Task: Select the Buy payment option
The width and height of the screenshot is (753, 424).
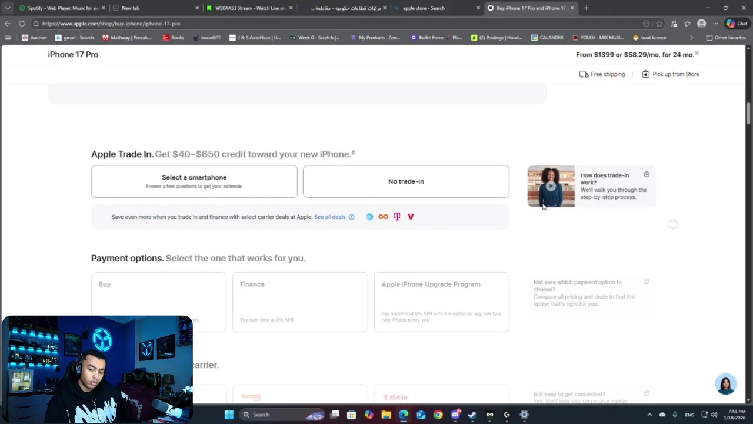Action: tap(158, 302)
